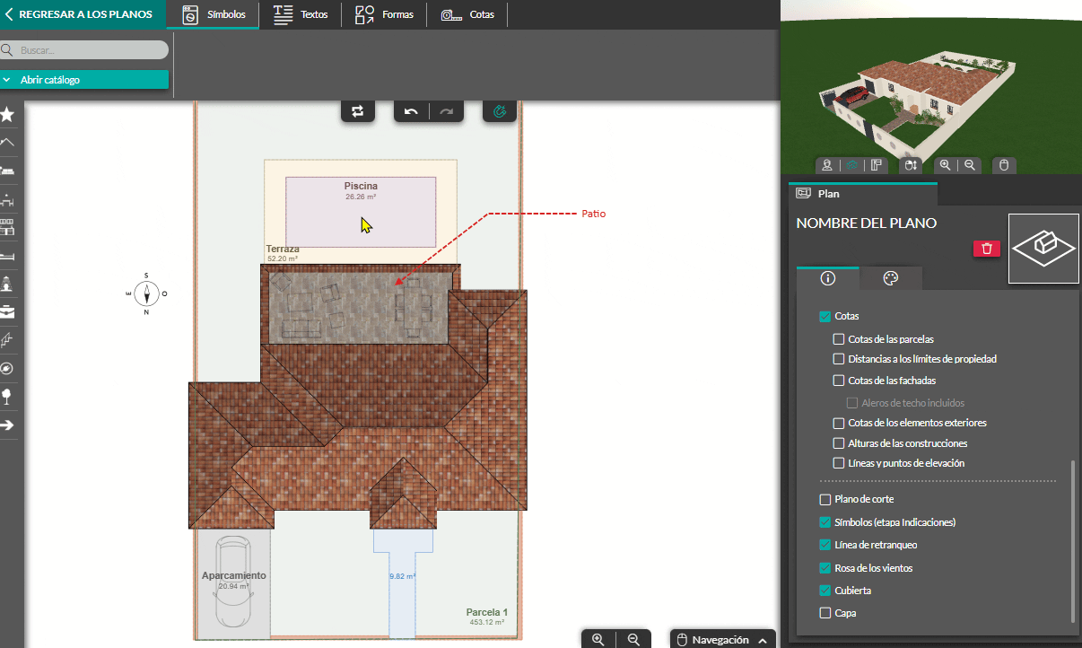Select the bed category icon
Viewport: 1082px width, 648px height.
click(7, 256)
